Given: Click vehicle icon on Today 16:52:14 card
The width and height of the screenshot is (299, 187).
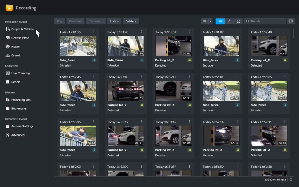Looking at the screenshot, I should pyautogui.click(x=238, y=150).
